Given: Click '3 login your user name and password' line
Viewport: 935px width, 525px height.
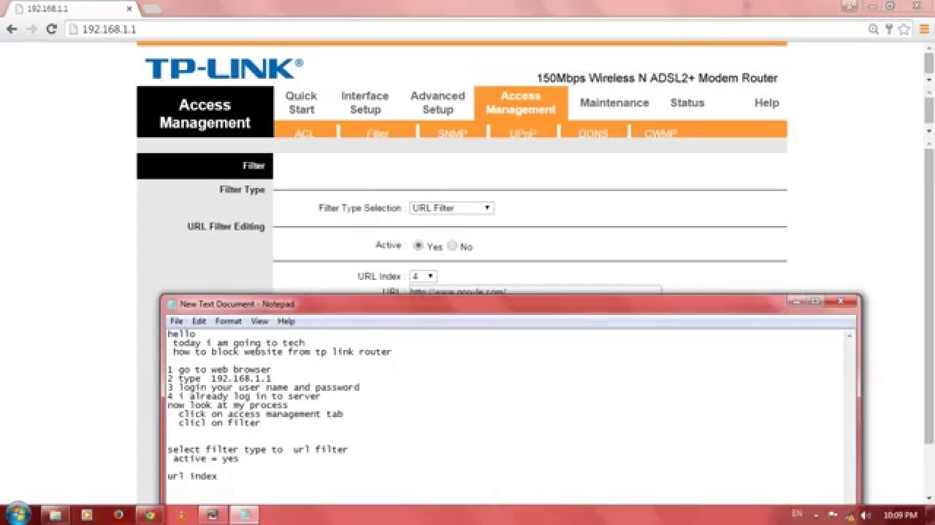Looking at the screenshot, I should 263,387.
